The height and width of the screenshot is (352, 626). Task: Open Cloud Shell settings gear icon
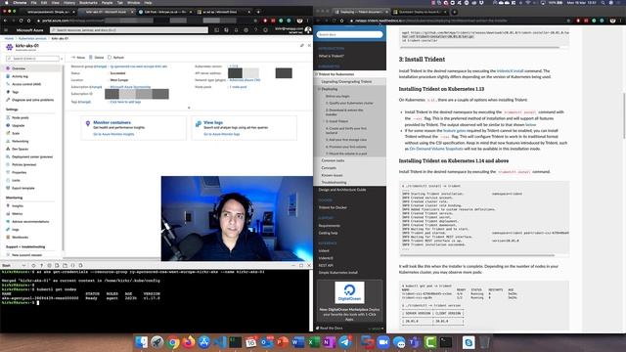50,265
